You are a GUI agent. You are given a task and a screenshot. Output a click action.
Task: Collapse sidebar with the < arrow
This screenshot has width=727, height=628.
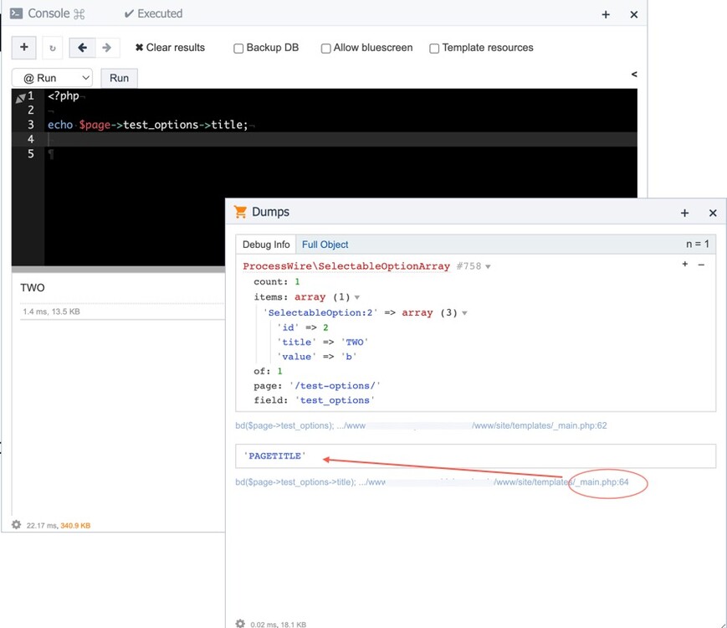(634, 75)
